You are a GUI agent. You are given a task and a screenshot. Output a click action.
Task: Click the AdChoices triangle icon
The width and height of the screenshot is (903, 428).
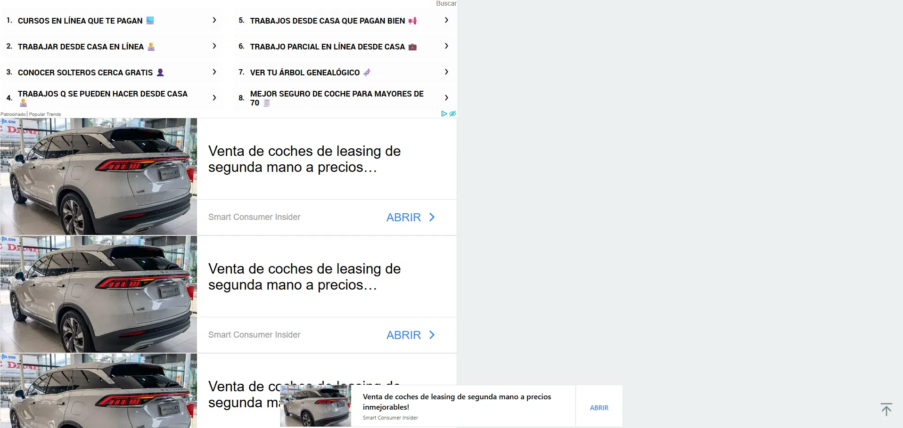point(443,114)
